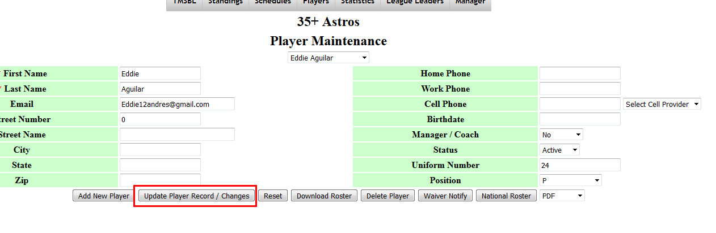Click the 35+ Astros team heading
The height and width of the screenshot is (233, 716).
coord(328,22)
